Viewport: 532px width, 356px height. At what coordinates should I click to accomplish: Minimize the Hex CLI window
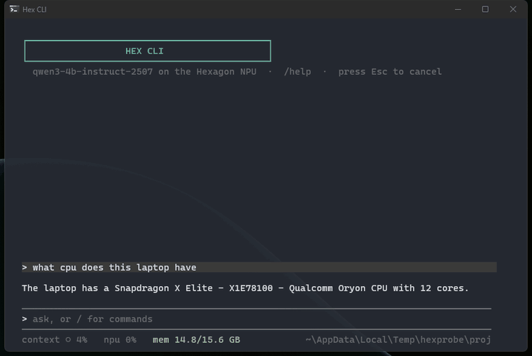458,9
